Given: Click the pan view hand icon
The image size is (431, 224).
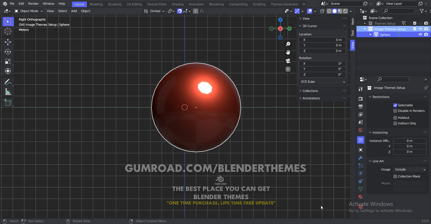Looking at the screenshot, I should click(x=288, y=52).
